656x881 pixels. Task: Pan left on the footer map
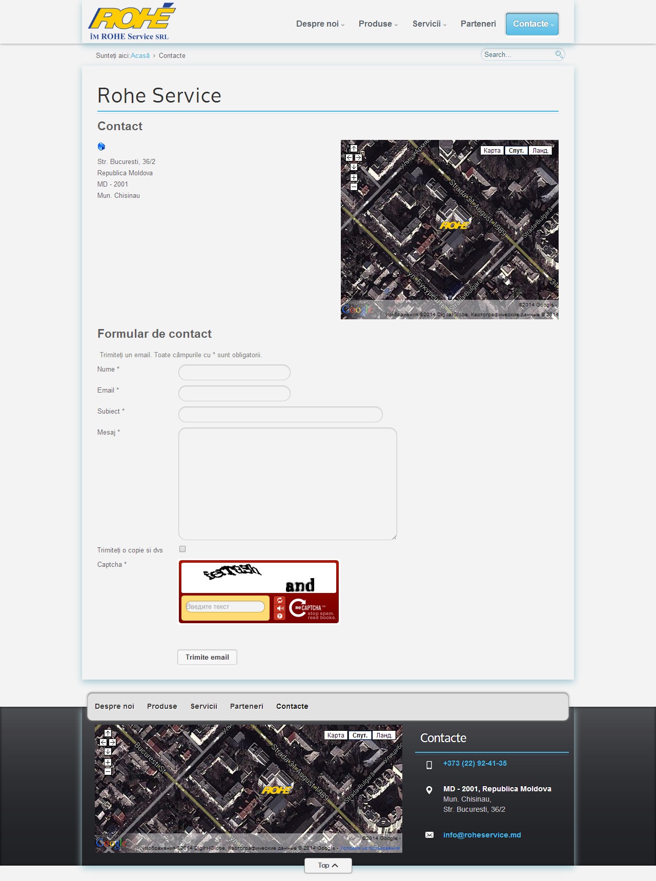pyautogui.click(x=103, y=742)
